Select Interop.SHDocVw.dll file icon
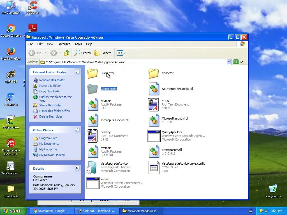This screenshot has height=215, width=287. point(93,120)
